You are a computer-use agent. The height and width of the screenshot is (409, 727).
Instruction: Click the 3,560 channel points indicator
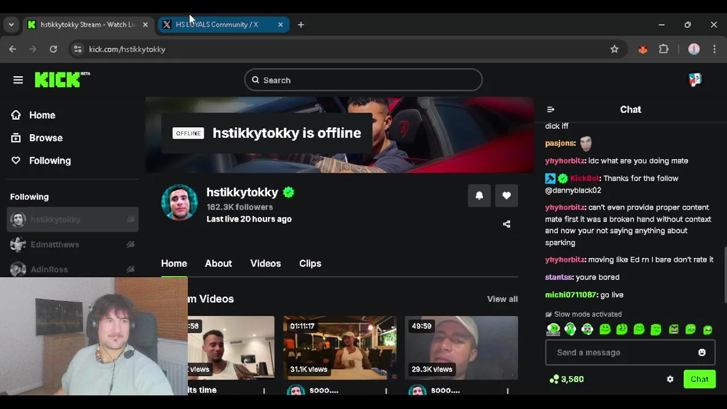pos(566,379)
